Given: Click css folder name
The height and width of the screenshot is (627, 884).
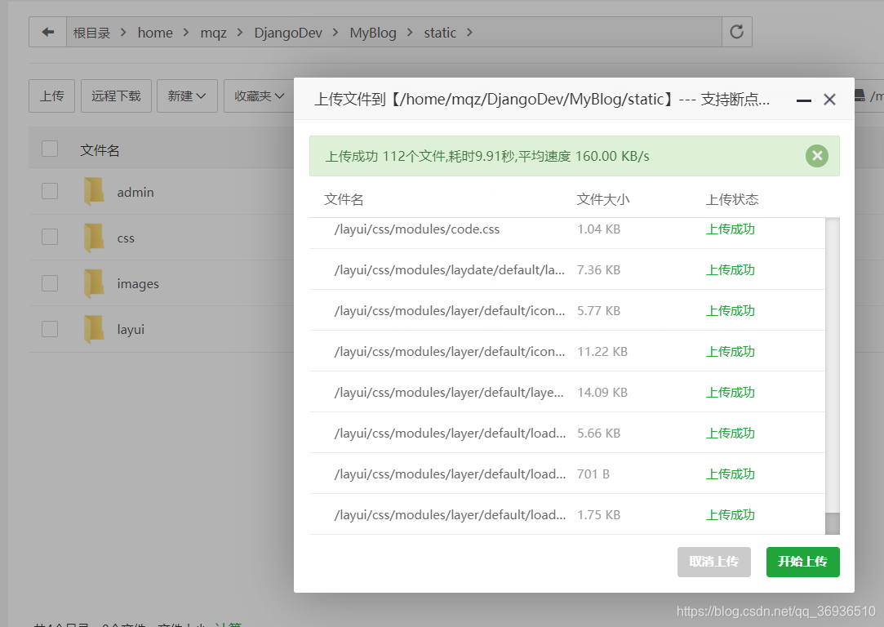Looking at the screenshot, I should [126, 238].
